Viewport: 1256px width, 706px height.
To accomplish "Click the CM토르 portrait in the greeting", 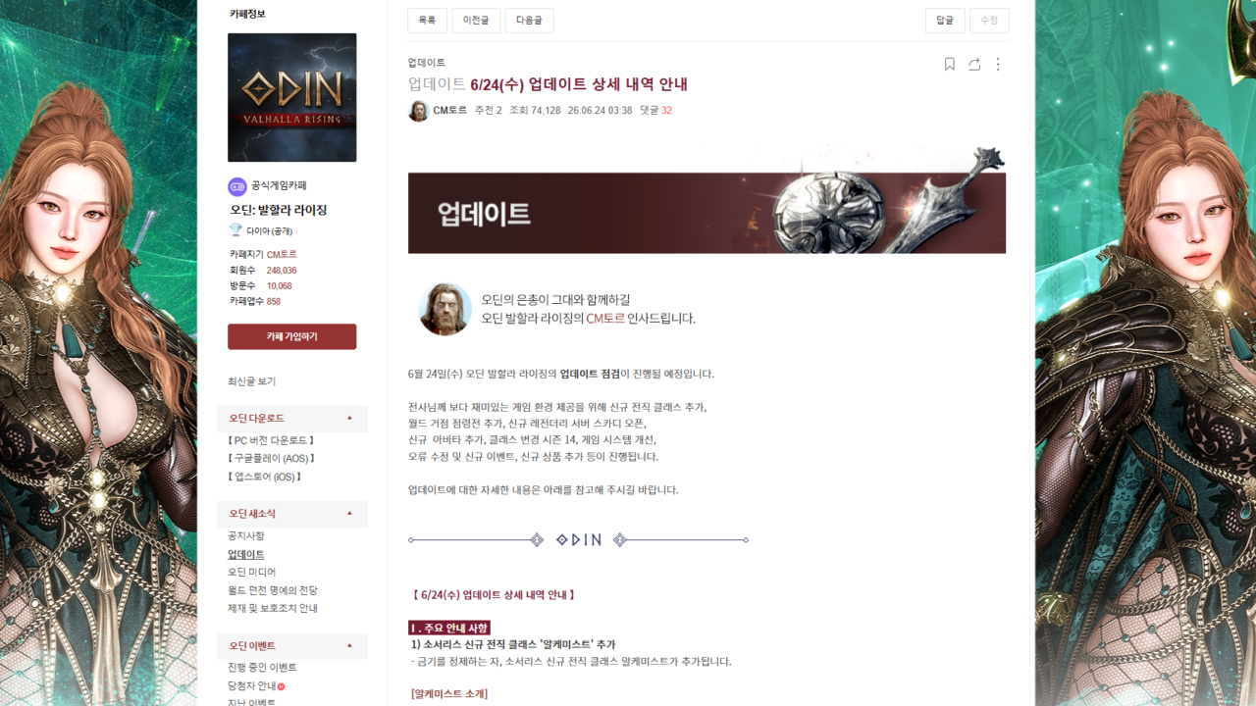I will point(445,309).
